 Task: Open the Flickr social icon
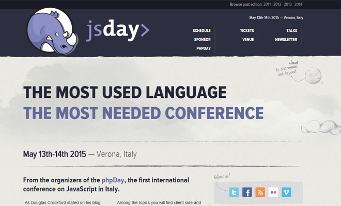[x=273, y=192]
